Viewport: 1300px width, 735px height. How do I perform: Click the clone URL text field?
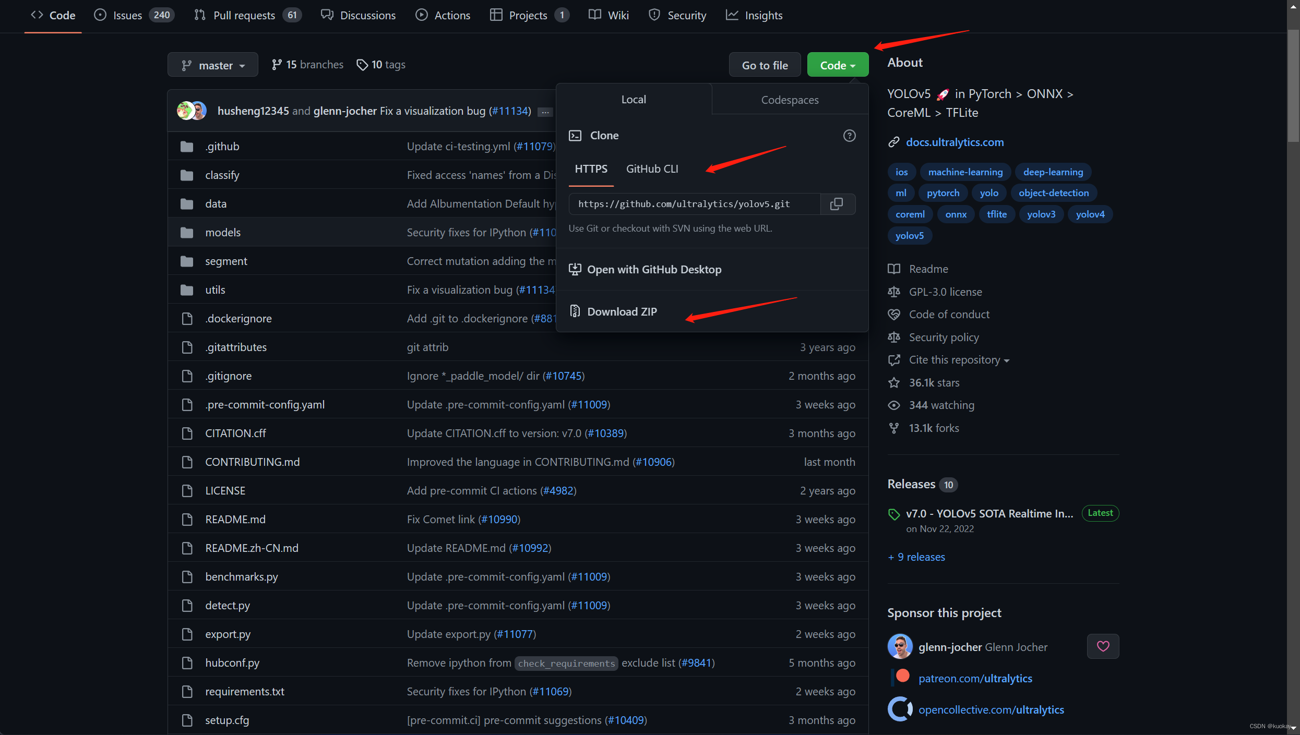tap(694, 204)
